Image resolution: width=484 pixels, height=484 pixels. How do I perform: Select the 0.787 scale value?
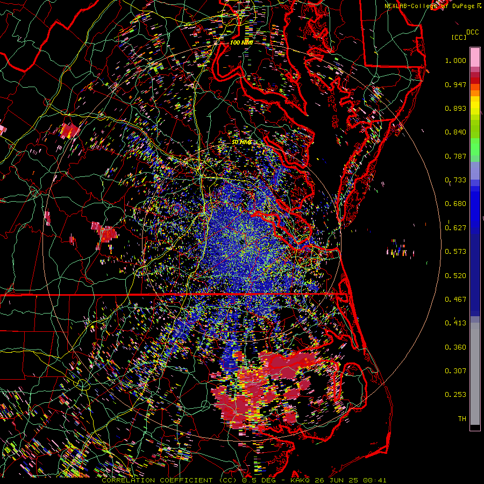[x=455, y=156]
